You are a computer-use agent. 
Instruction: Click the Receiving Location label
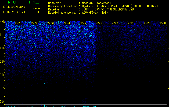63,6
